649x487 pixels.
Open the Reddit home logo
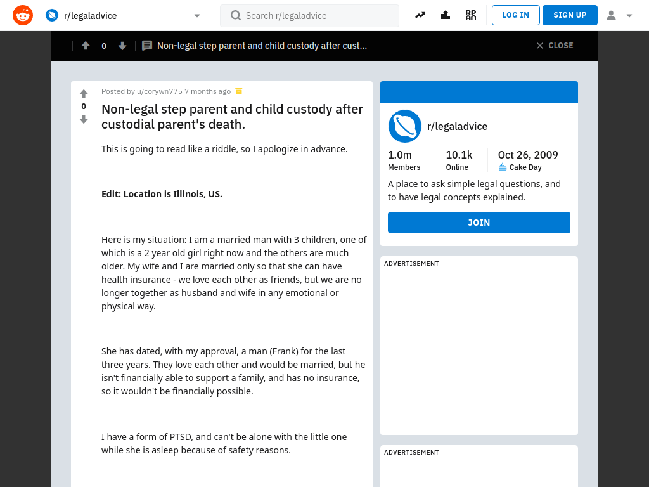(23, 15)
